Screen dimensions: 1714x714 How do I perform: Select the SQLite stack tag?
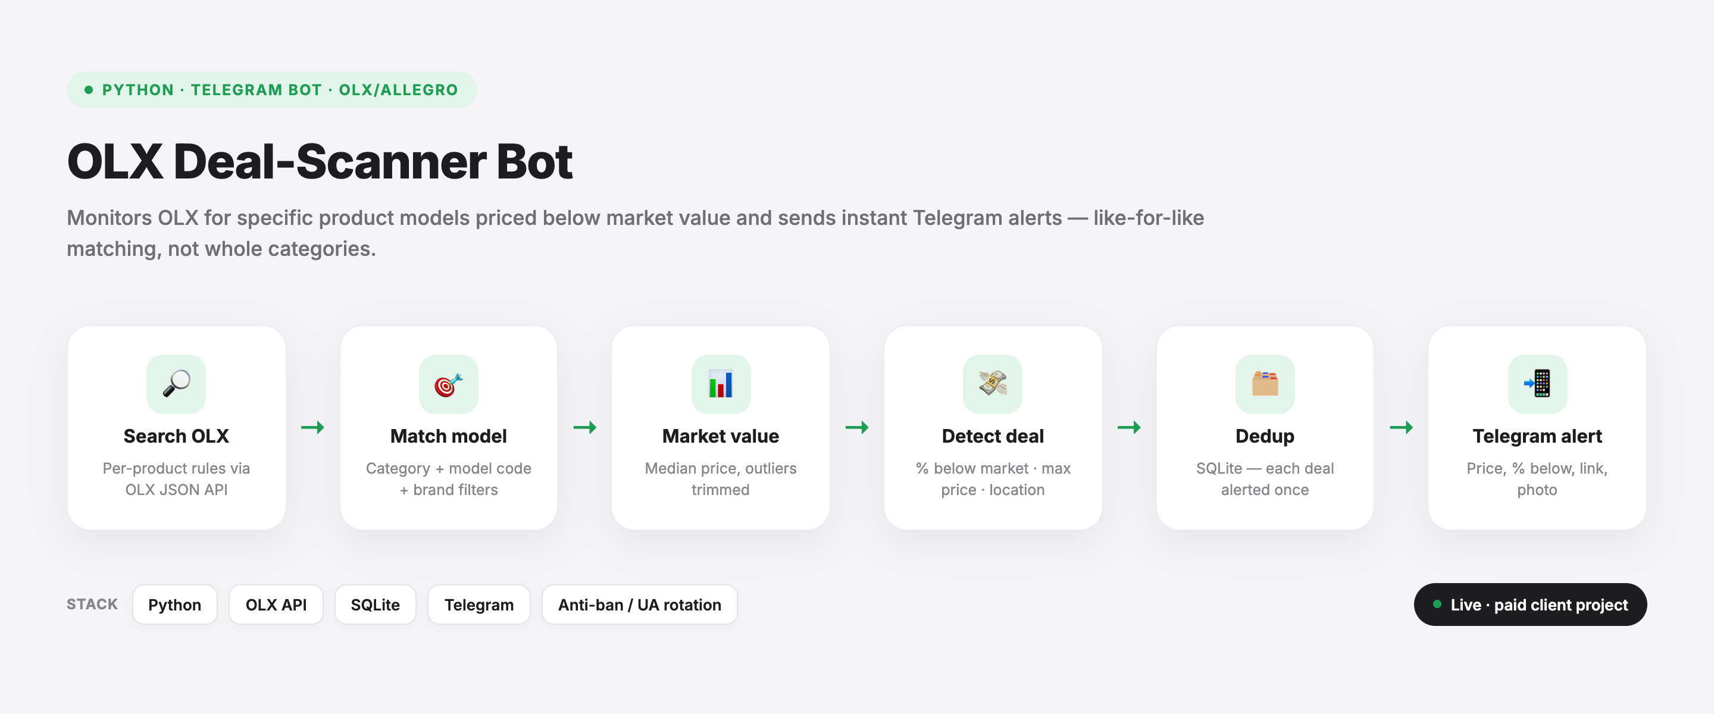point(376,604)
